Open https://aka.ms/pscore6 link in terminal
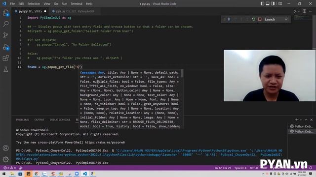316x177 pixels. coord(105,142)
